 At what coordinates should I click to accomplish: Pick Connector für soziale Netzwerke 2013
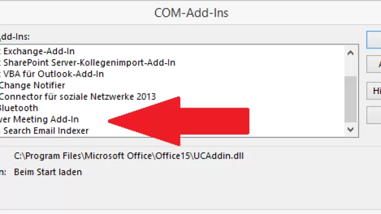click(x=77, y=97)
